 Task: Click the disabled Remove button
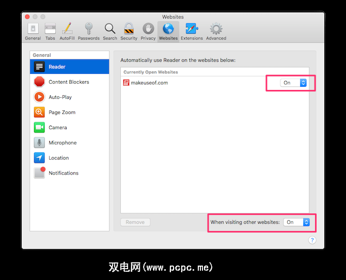(135, 222)
